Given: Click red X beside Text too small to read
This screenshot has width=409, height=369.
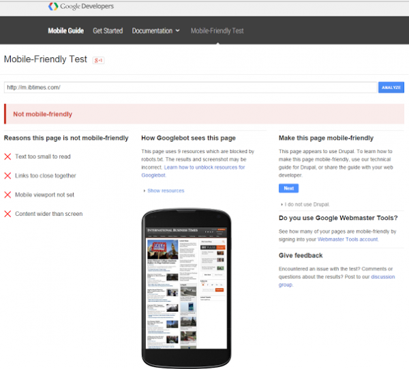Looking at the screenshot, I should (7, 157).
